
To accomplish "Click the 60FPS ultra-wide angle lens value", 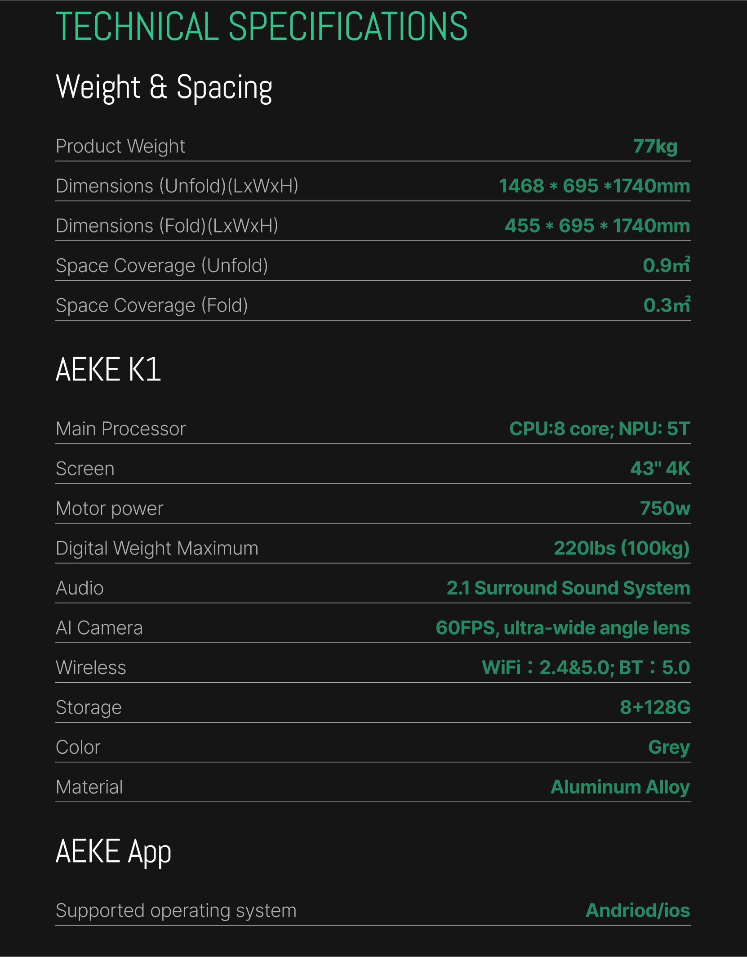I will [563, 628].
